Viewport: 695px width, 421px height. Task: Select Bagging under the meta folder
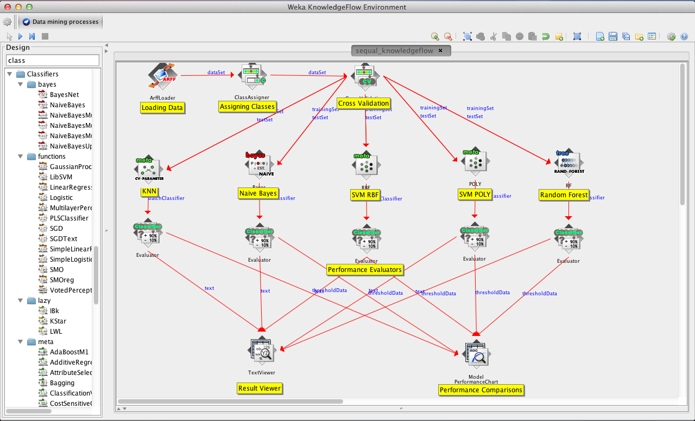pos(62,383)
